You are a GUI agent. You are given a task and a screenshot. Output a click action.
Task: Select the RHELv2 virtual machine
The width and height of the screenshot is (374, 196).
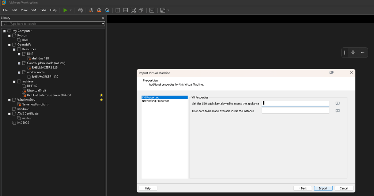coord(32,86)
